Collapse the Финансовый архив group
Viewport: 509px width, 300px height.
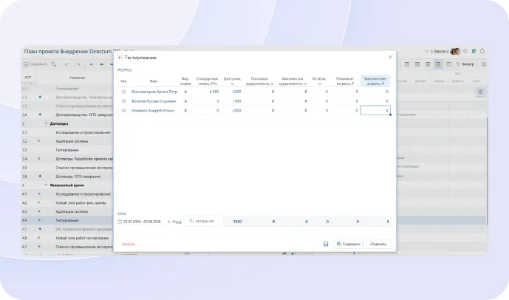46,185
